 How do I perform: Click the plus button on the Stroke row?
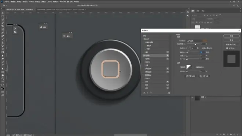point(168,52)
